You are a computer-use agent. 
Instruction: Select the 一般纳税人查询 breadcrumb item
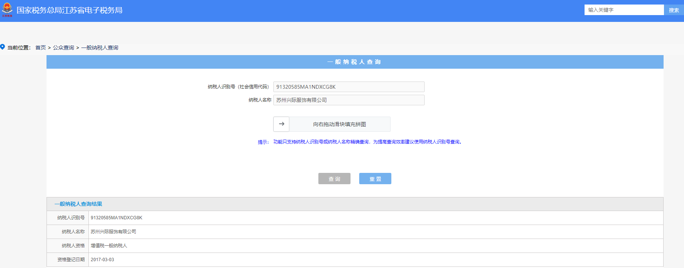click(100, 48)
